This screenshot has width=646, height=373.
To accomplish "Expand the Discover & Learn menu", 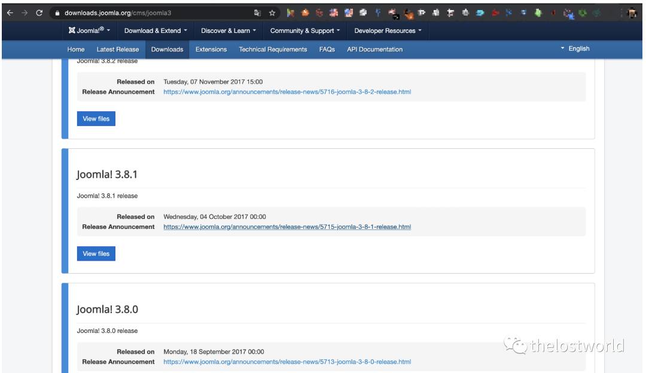I will point(228,30).
